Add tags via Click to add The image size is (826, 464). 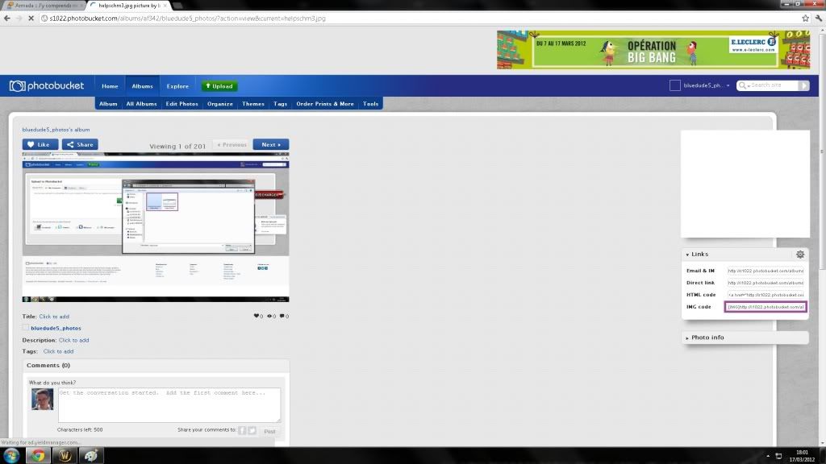(58, 351)
